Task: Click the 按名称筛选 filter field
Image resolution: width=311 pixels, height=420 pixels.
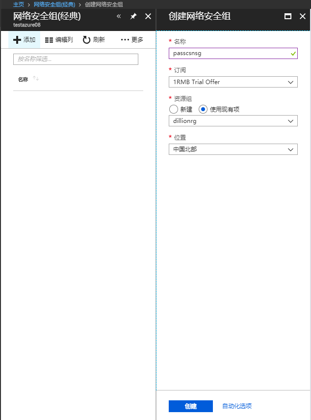Action: point(76,59)
